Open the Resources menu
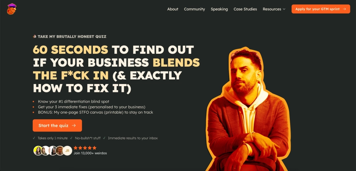Screen dimensions: 356x171 click(x=274, y=9)
